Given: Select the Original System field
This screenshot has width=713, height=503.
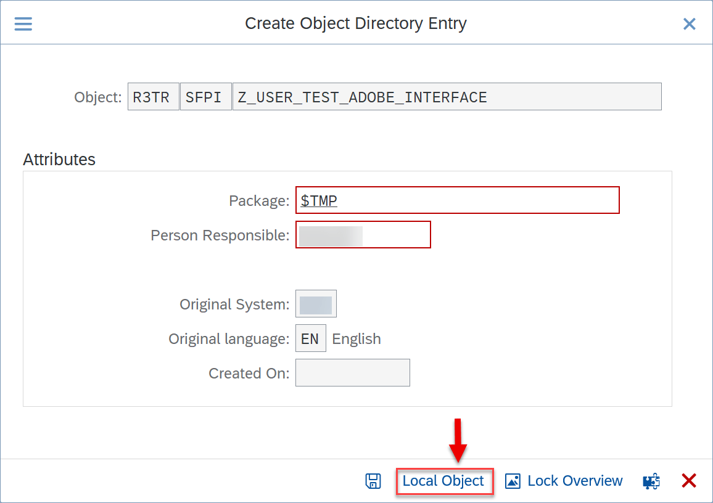Looking at the screenshot, I should (x=316, y=304).
